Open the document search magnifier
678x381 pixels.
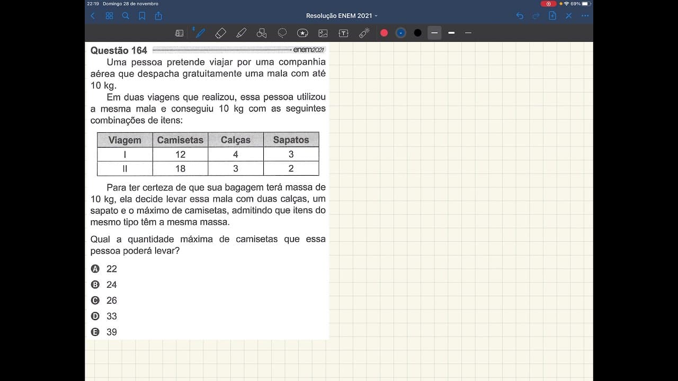pyautogui.click(x=126, y=16)
